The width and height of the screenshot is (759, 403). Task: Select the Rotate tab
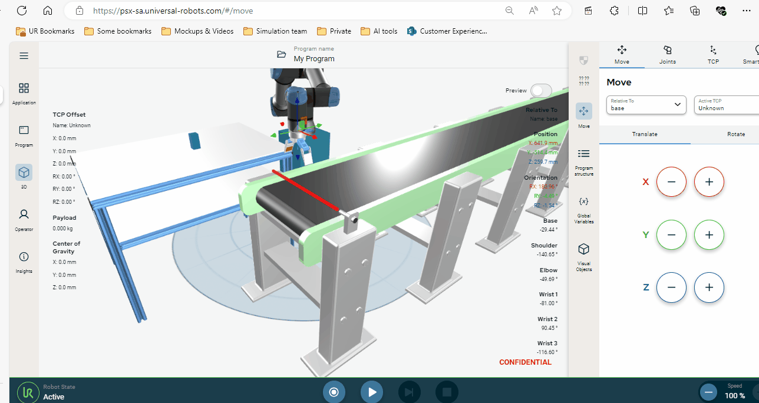[736, 134]
